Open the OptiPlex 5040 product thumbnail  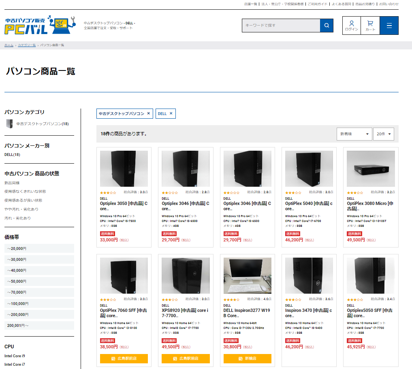[309, 169]
